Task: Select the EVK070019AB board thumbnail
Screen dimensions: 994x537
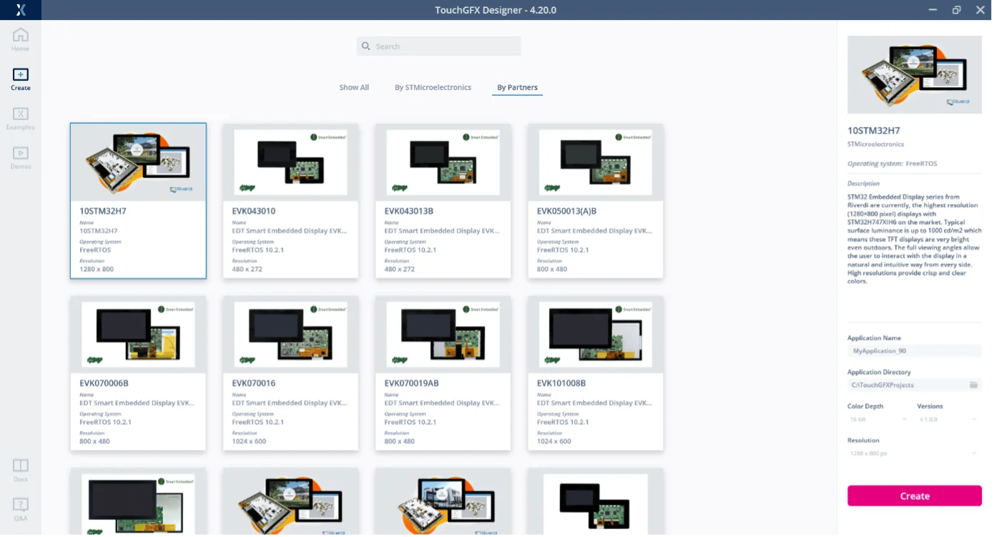Action: tap(443, 335)
